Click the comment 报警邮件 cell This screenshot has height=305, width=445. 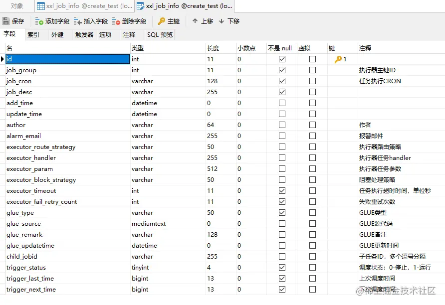coord(401,136)
